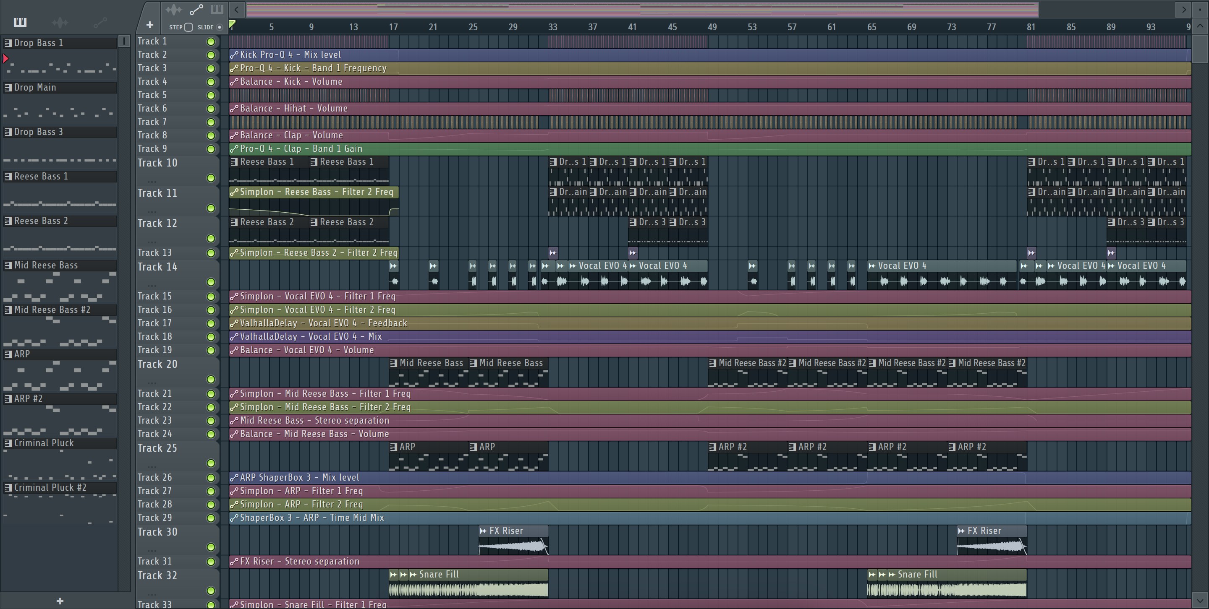
Task: Click the Reese Bass 1 pattern icon in picker
Action: coord(8,177)
